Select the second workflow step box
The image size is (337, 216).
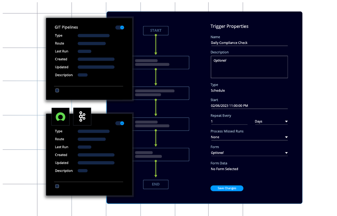(x=161, y=93)
